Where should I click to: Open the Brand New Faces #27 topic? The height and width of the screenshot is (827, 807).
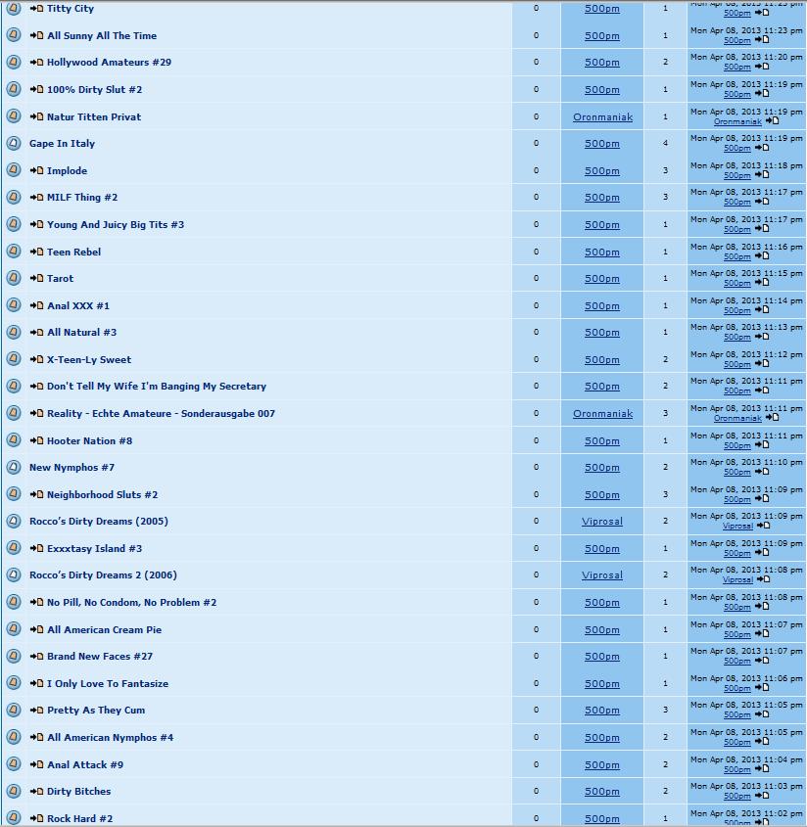(x=100, y=656)
